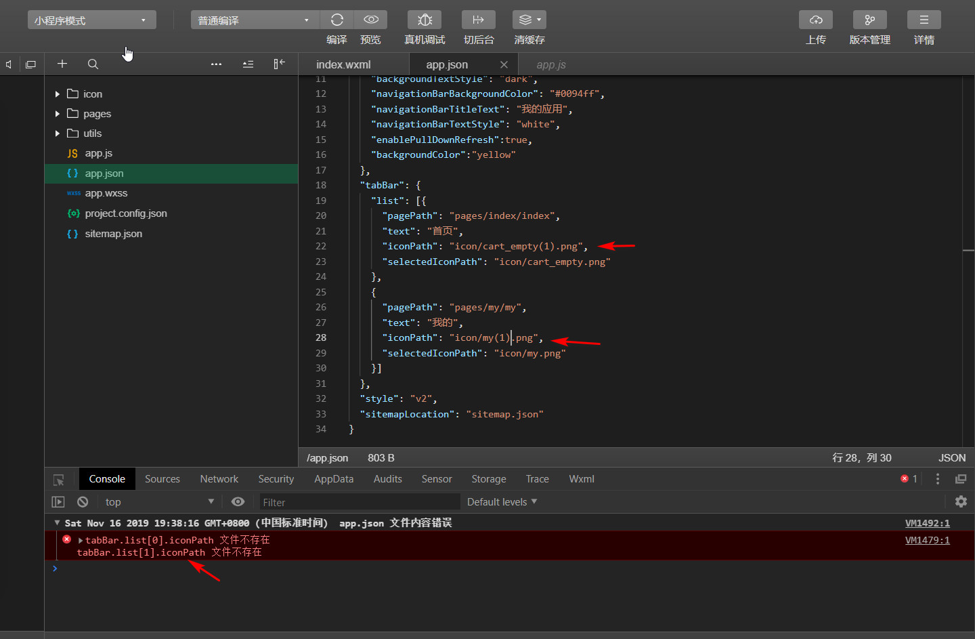Click the file search magnifier icon
The height and width of the screenshot is (639, 975).
tap(93, 64)
